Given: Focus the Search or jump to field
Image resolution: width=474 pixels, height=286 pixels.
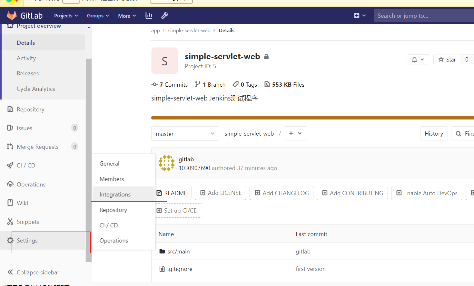Looking at the screenshot, I should click(x=424, y=15).
